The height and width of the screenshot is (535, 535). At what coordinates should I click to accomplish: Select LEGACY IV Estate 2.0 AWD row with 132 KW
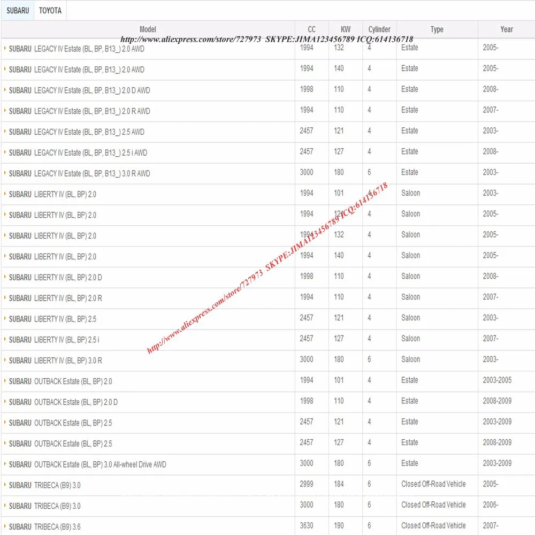pyautogui.click(x=77, y=49)
